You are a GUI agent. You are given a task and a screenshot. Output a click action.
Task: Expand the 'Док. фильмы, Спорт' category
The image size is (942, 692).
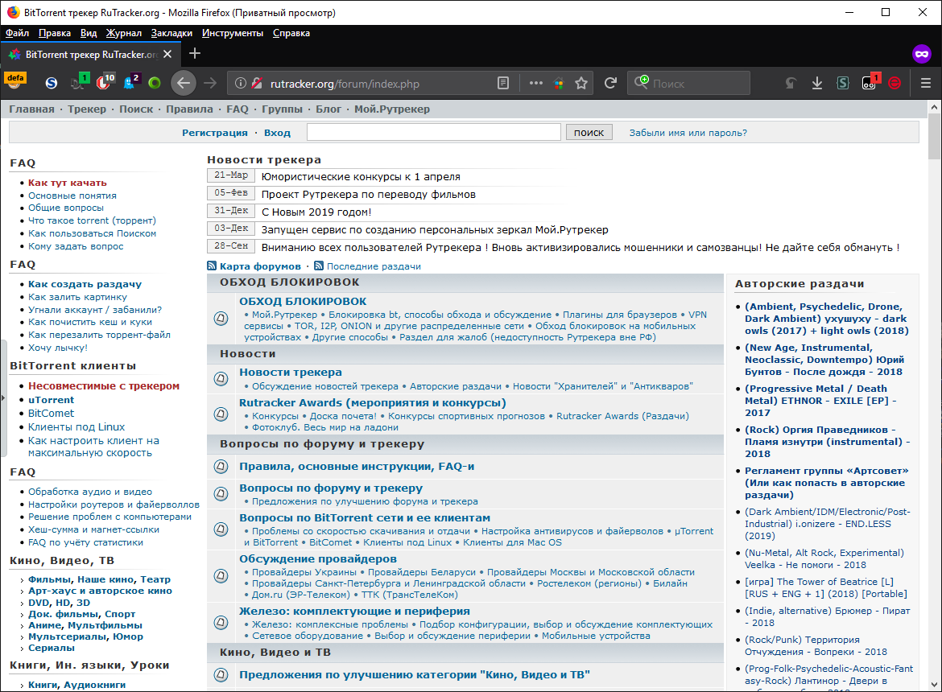click(x=81, y=614)
